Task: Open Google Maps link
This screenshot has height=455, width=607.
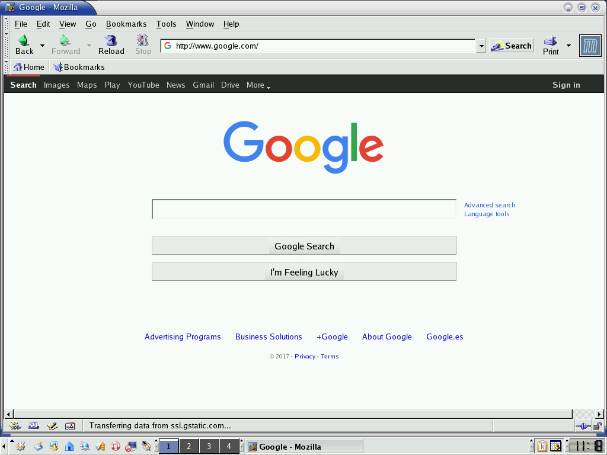Action: click(87, 85)
